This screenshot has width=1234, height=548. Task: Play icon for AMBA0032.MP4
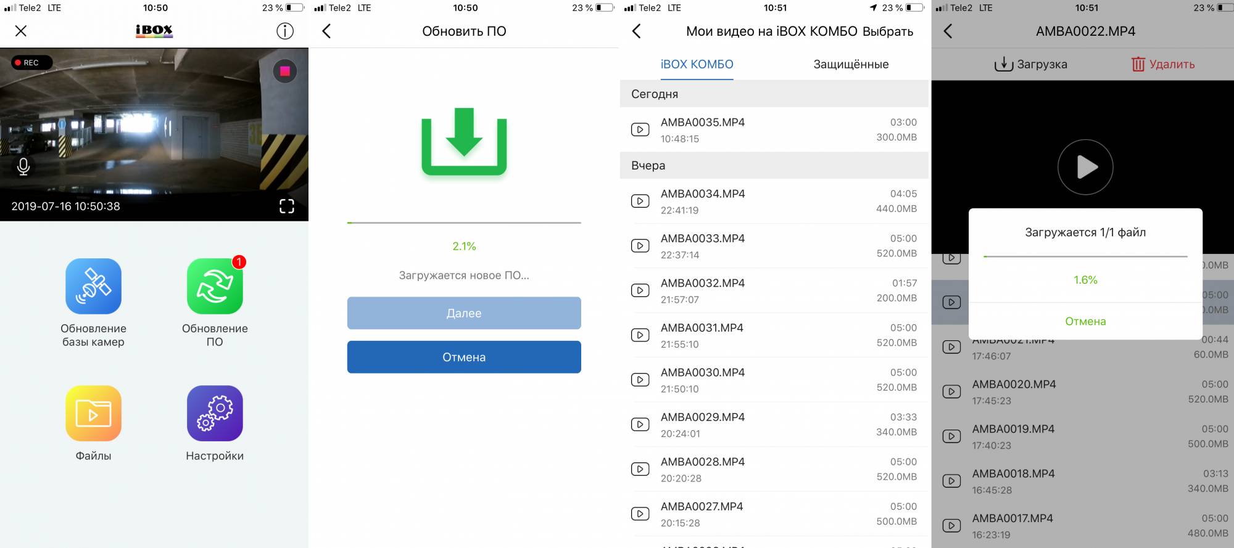coord(640,290)
